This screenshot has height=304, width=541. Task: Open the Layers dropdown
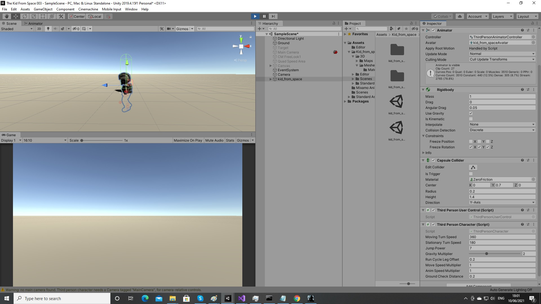point(502,16)
